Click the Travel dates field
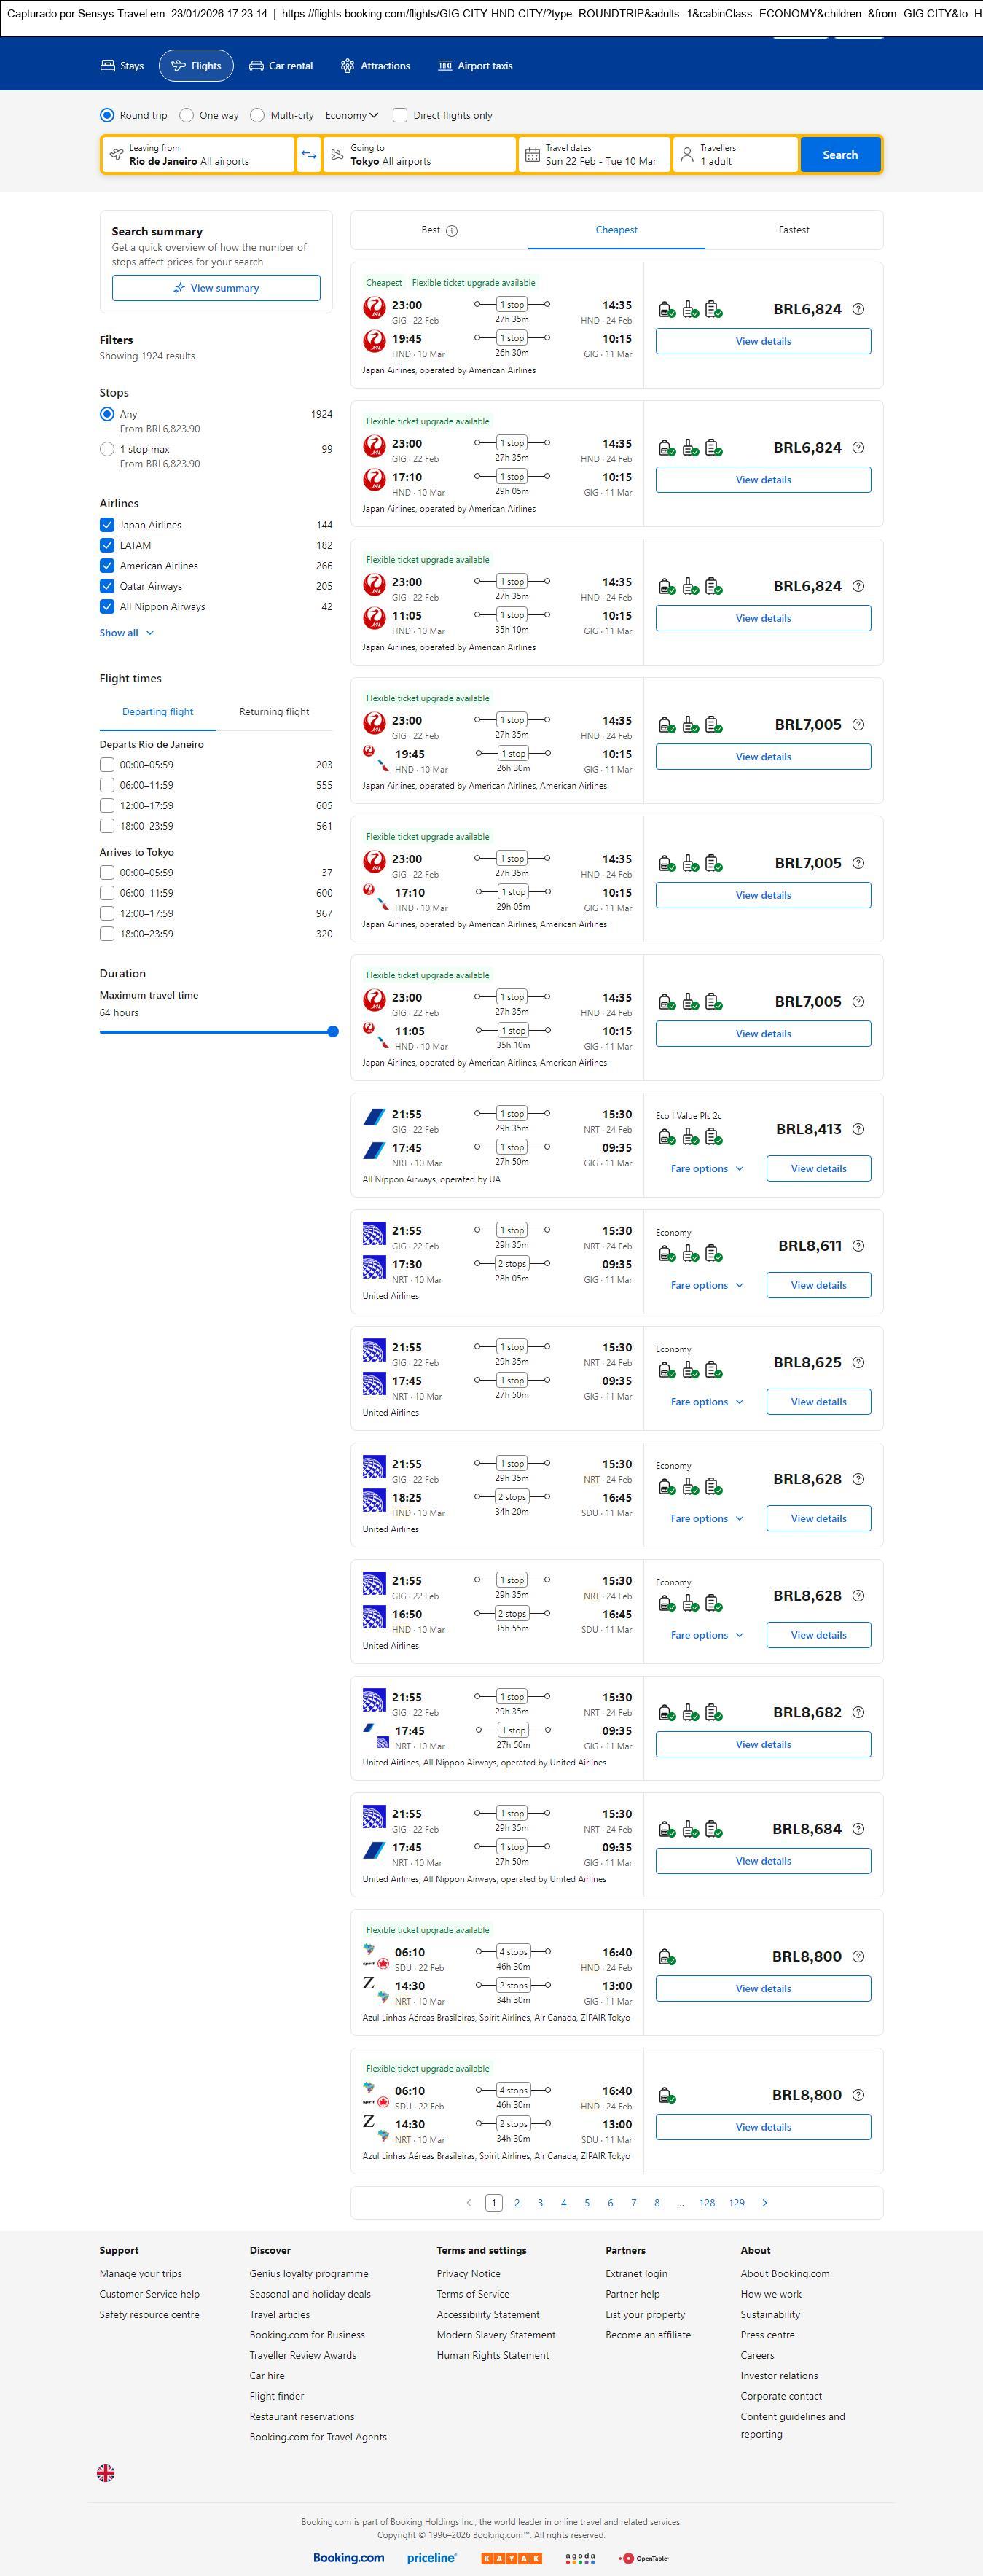983x2576 pixels. point(595,155)
